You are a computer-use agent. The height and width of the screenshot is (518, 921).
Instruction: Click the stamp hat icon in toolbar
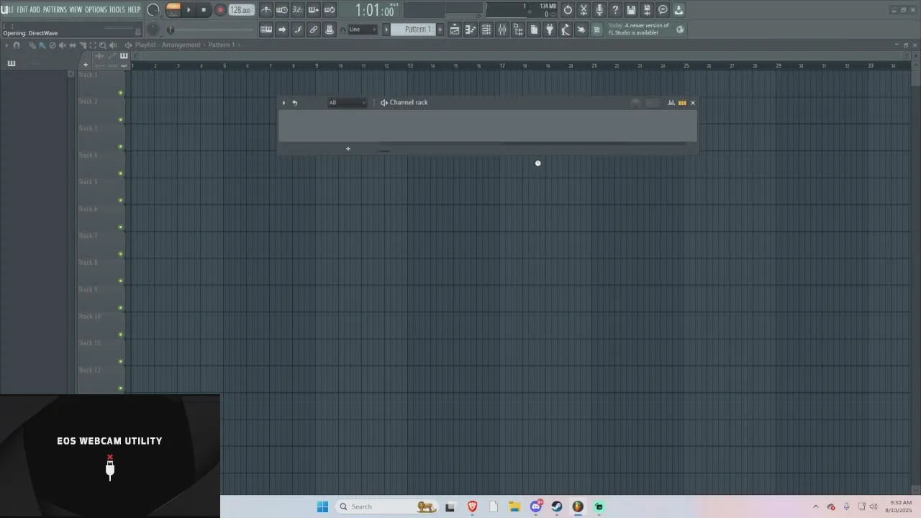point(330,29)
